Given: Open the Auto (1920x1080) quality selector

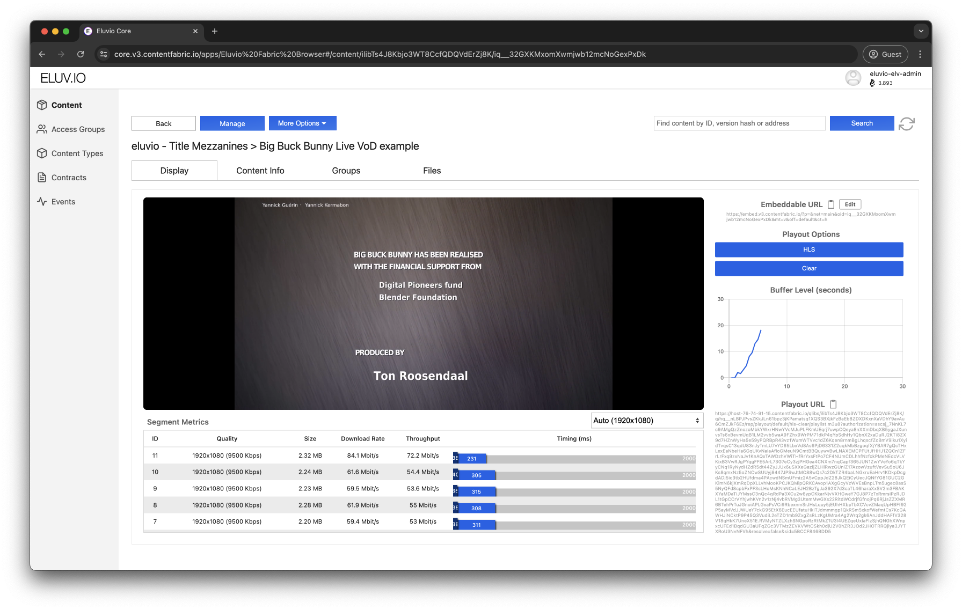Looking at the screenshot, I should [x=647, y=421].
